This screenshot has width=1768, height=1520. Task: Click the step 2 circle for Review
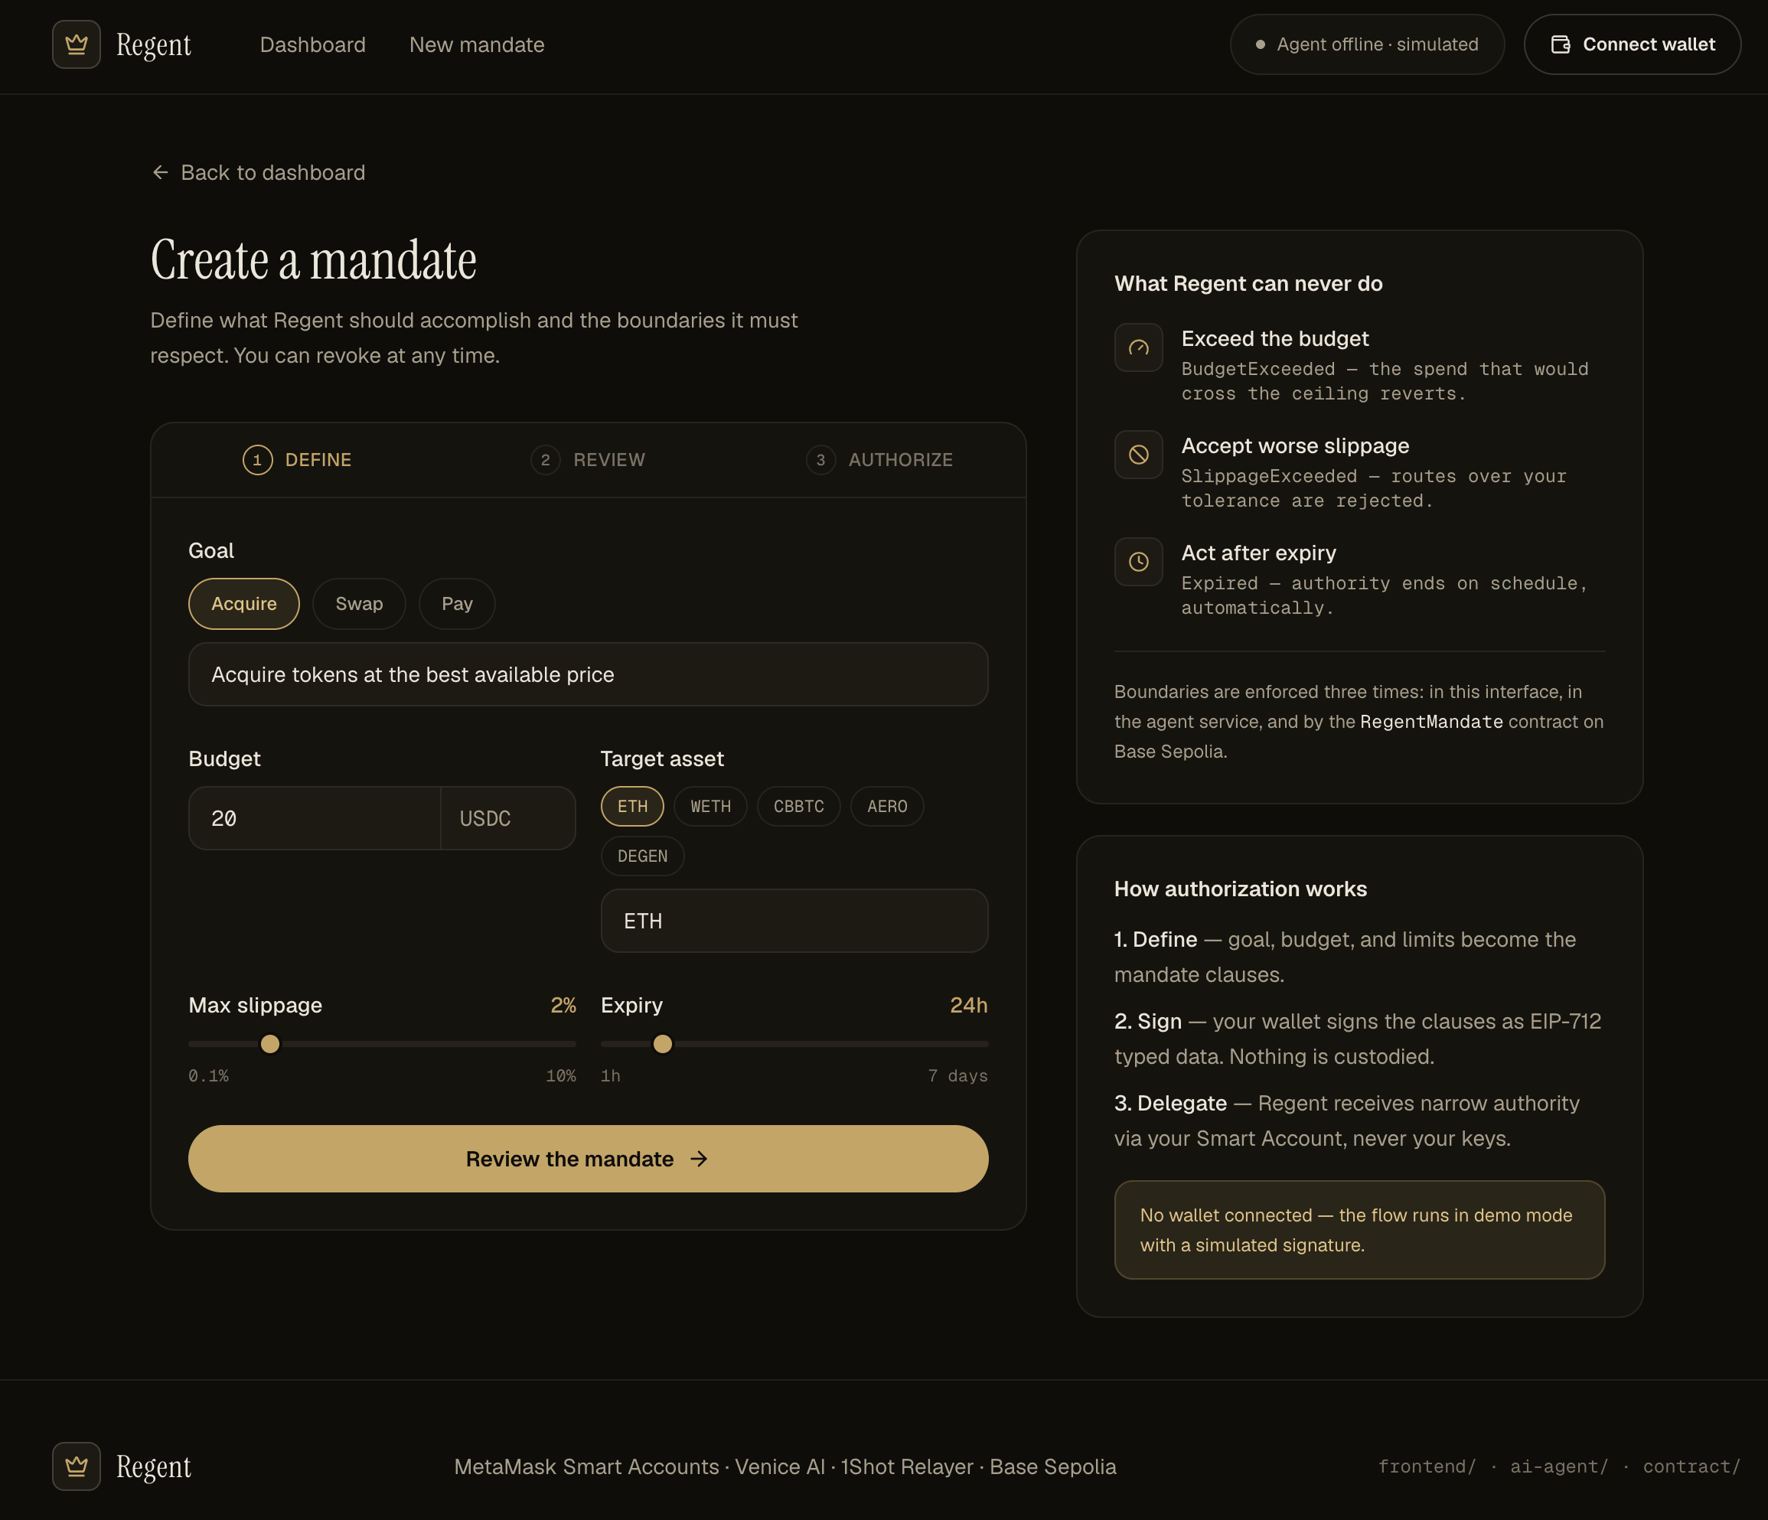(x=545, y=460)
